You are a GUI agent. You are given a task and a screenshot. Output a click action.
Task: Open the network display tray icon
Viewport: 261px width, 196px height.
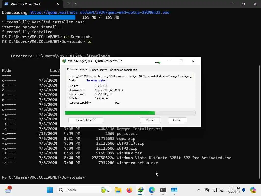(215, 190)
